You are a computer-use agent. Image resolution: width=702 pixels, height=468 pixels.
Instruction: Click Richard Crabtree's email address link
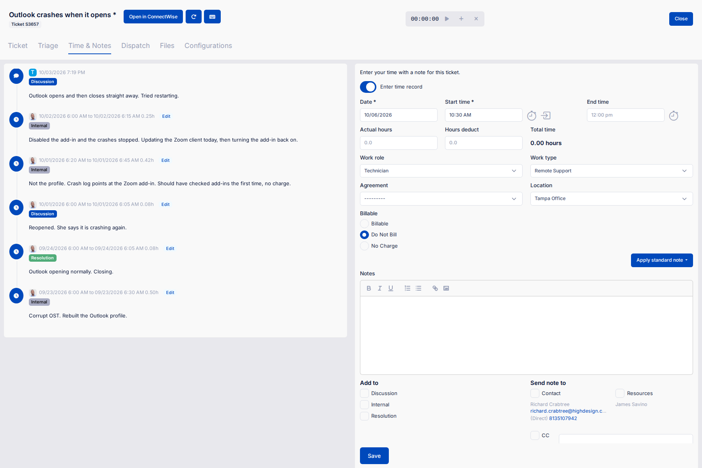[568, 411]
